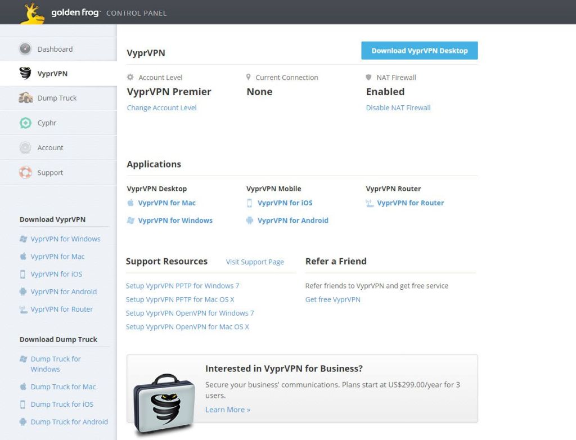Click phone icon next to VyprVPN for iOS in Applications
The height and width of the screenshot is (440, 576).
[249, 203]
